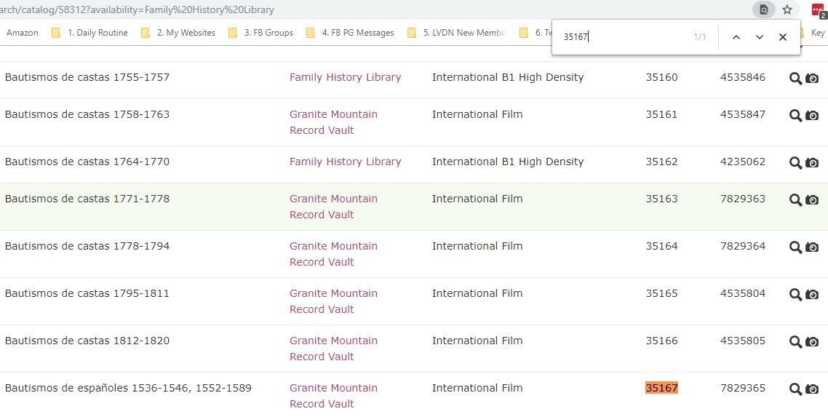Open the camera images for film 35164
828x417 pixels.
(812, 247)
